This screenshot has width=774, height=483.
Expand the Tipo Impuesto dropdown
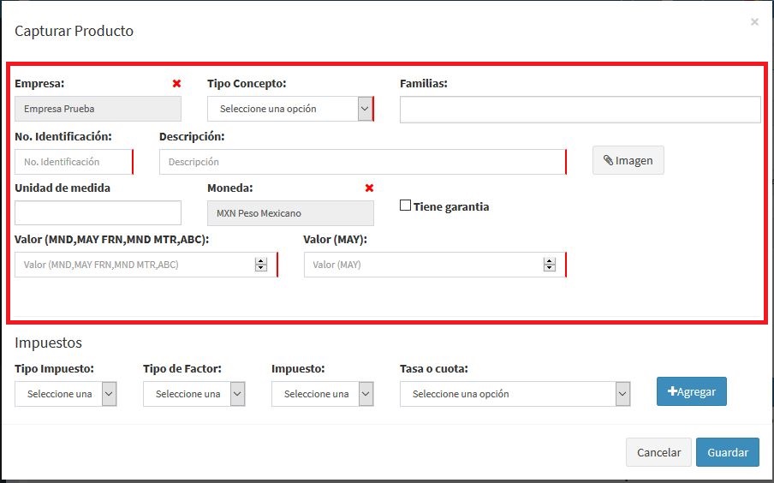coord(65,394)
